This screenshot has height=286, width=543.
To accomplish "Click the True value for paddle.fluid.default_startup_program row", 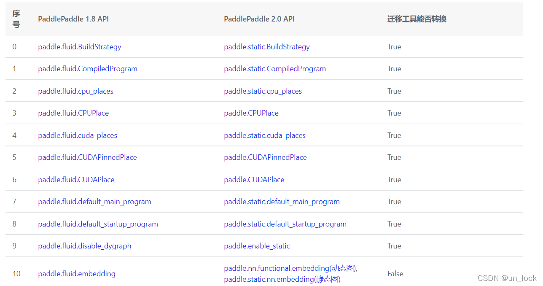I will [394, 224].
